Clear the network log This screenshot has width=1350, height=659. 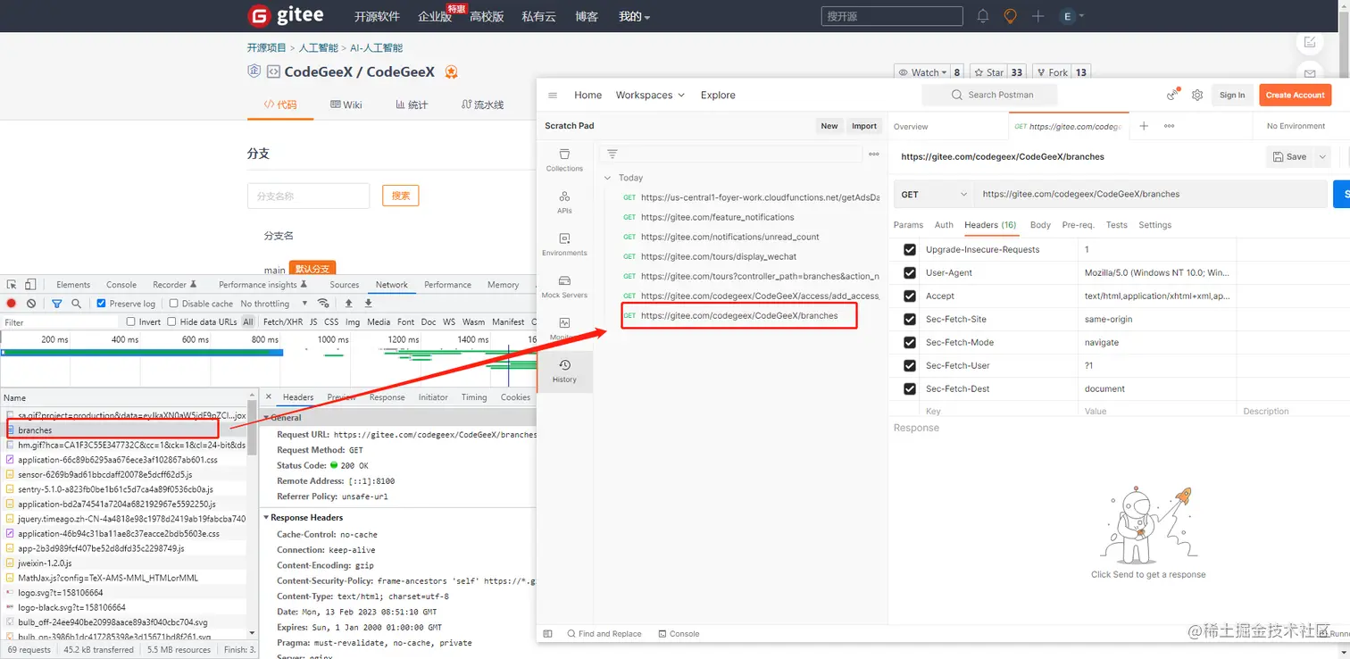(x=31, y=304)
